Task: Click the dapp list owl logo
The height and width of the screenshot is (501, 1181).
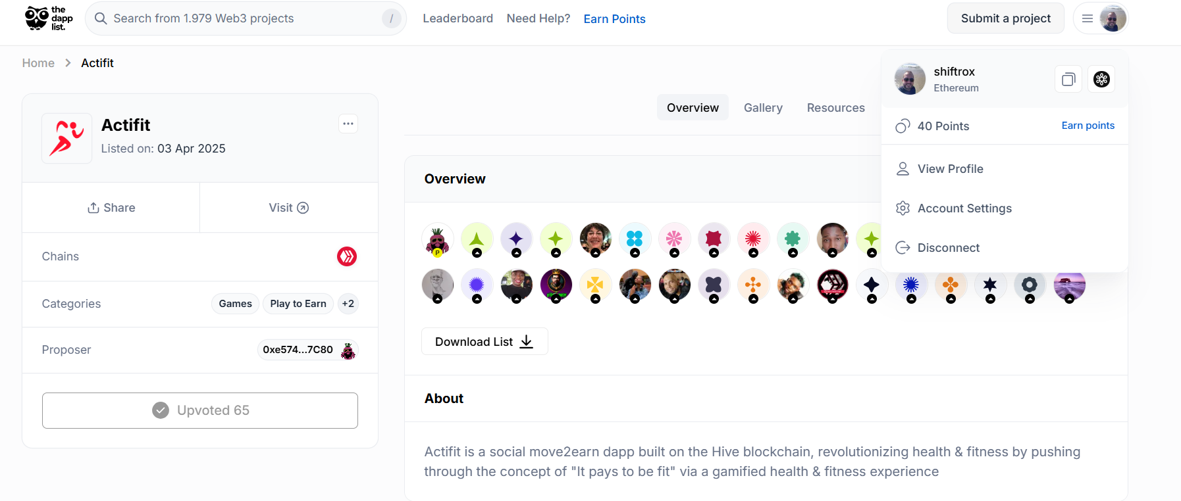Action: click(x=49, y=18)
